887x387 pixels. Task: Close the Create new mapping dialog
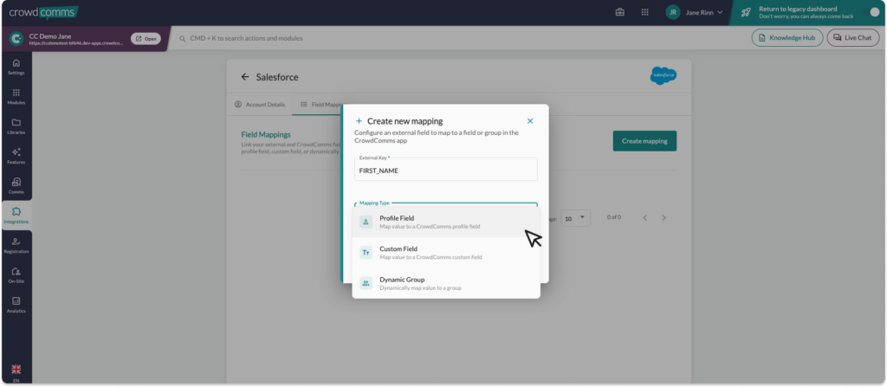[530, 121]
